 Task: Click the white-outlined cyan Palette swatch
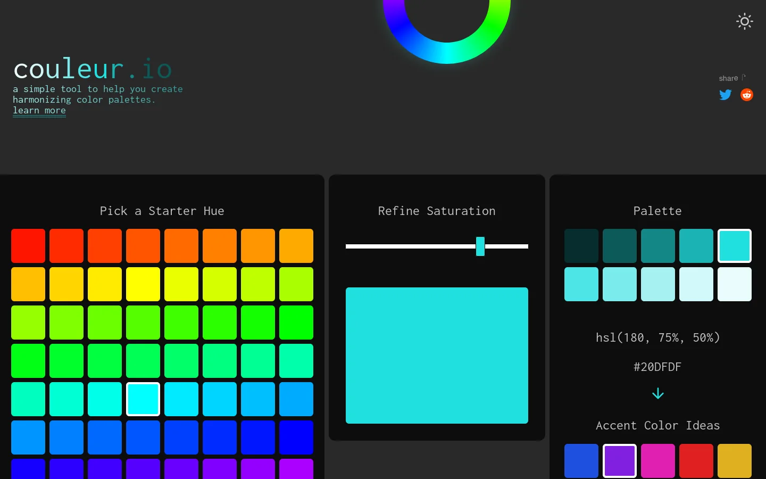[x=735, y=246]
